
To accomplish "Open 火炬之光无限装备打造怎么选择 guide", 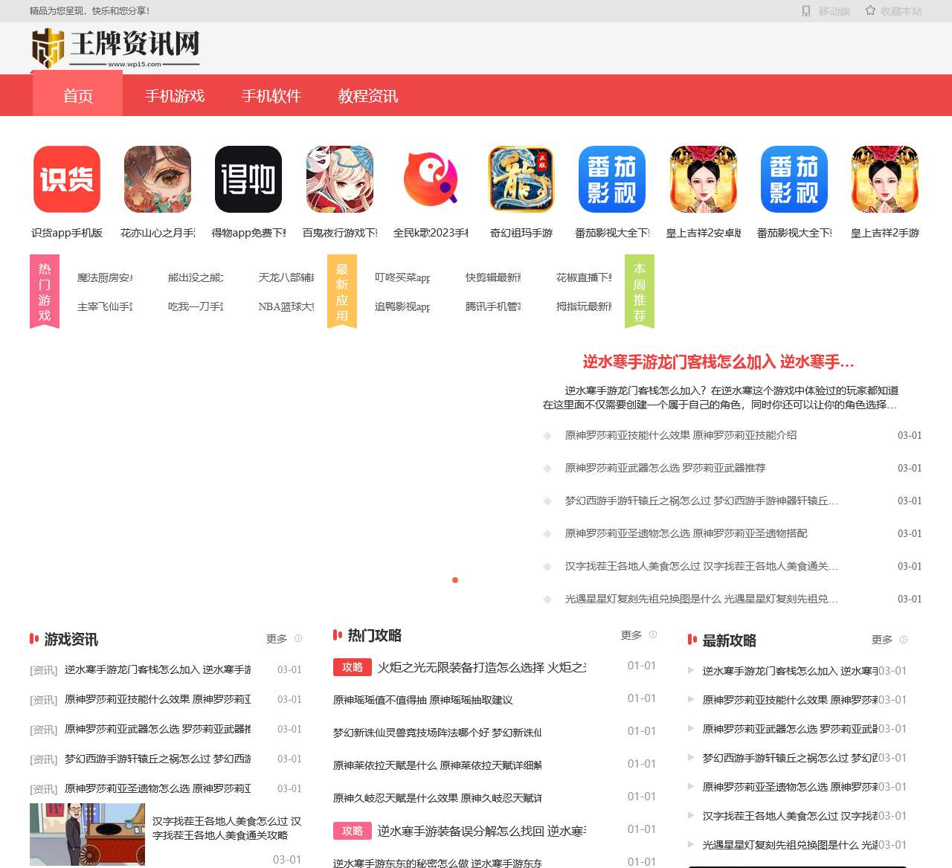I will click(x=482, y=667).
